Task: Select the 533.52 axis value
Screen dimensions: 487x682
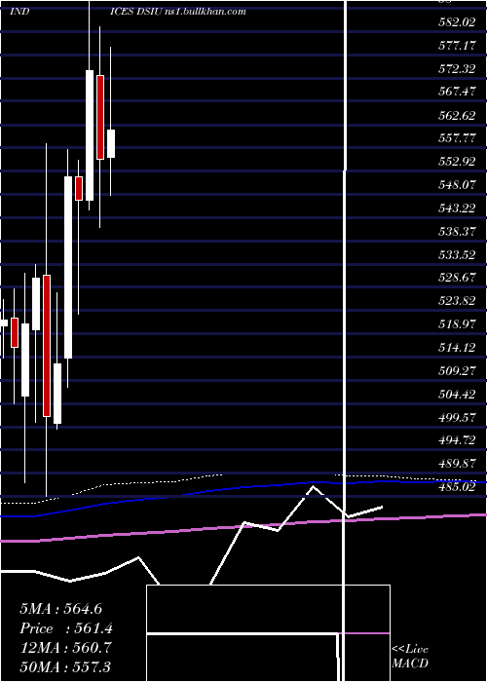Action: 456,254
